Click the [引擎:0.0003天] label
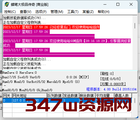This screenshot has height=120, width=140. [113, 84]
